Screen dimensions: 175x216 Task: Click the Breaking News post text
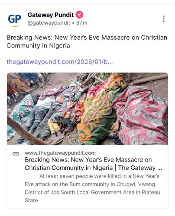coord(87,41)
